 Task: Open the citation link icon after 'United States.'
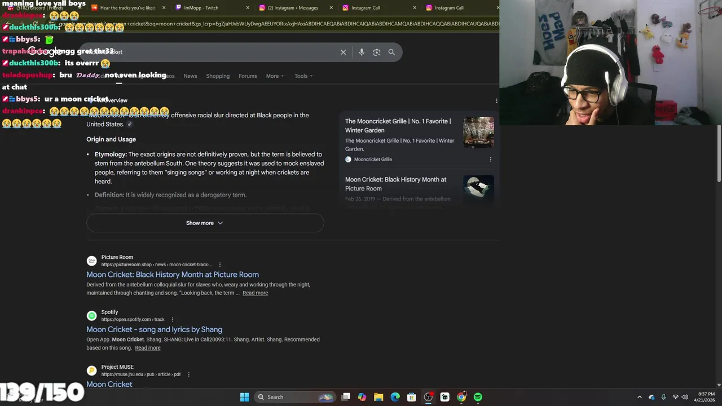(130, 124)
